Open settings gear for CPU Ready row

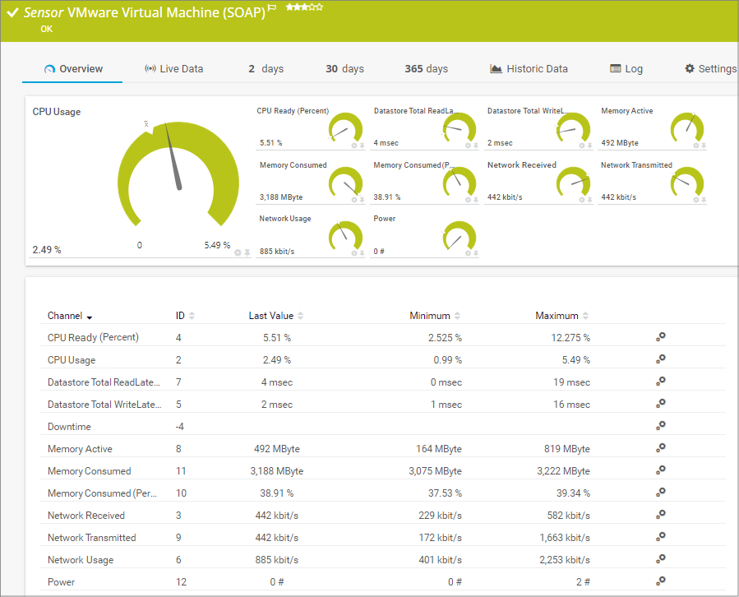tap(660, 337)
